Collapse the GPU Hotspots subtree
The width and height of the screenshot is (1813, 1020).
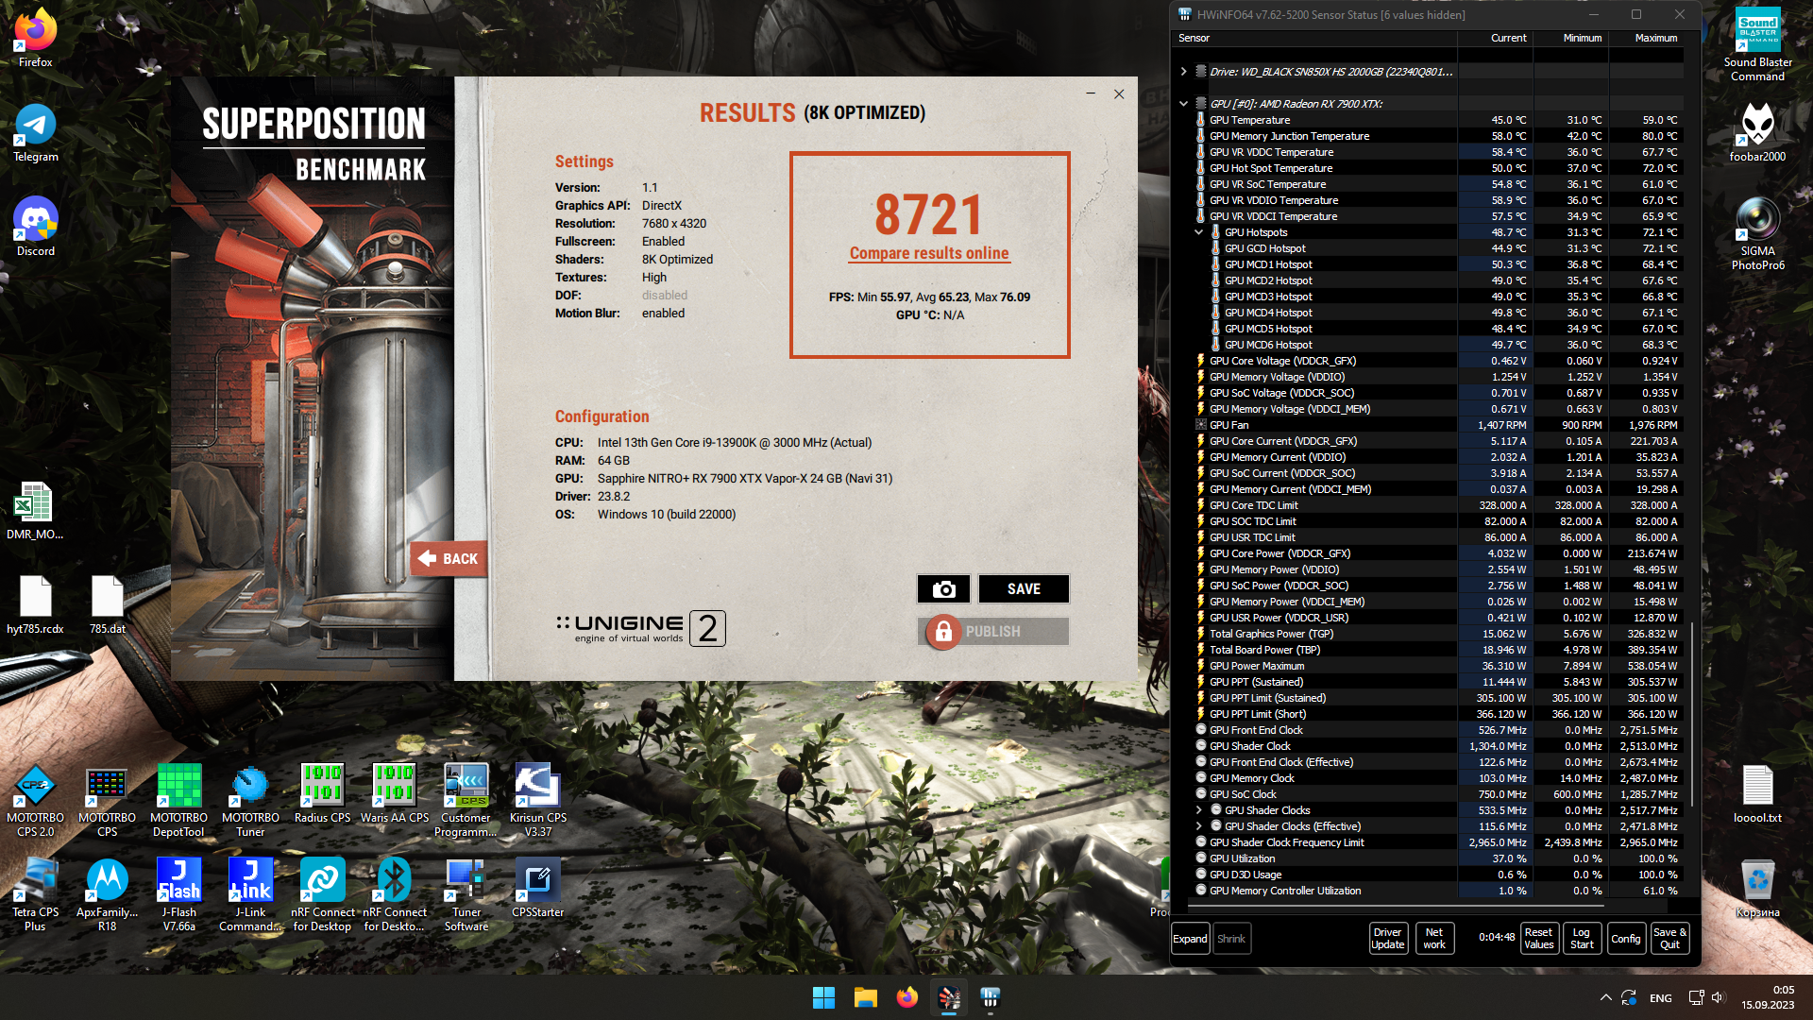click(1199, 232)
